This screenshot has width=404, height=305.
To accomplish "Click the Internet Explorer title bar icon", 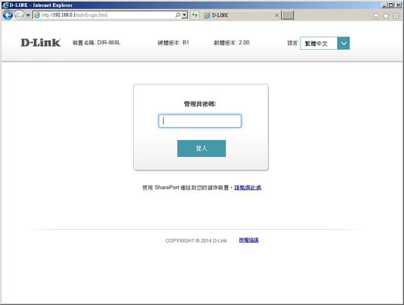I will point(5,5).
